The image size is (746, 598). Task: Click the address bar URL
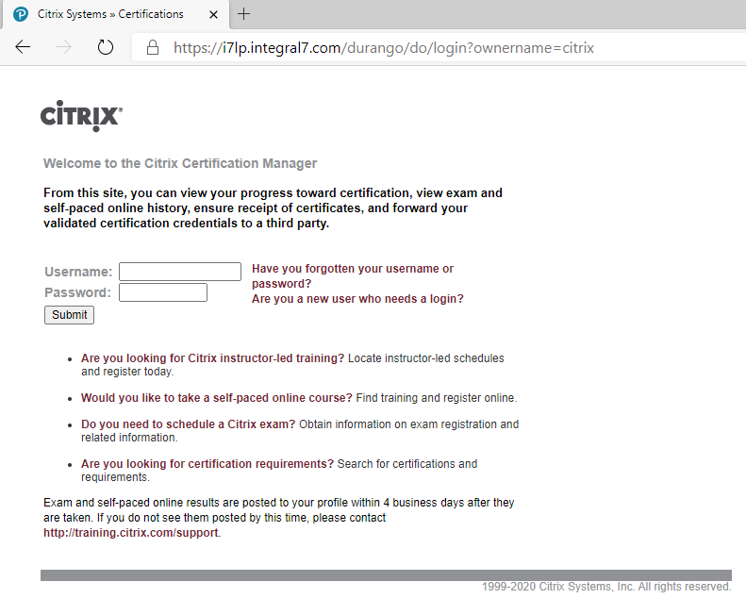coord(384,47)
